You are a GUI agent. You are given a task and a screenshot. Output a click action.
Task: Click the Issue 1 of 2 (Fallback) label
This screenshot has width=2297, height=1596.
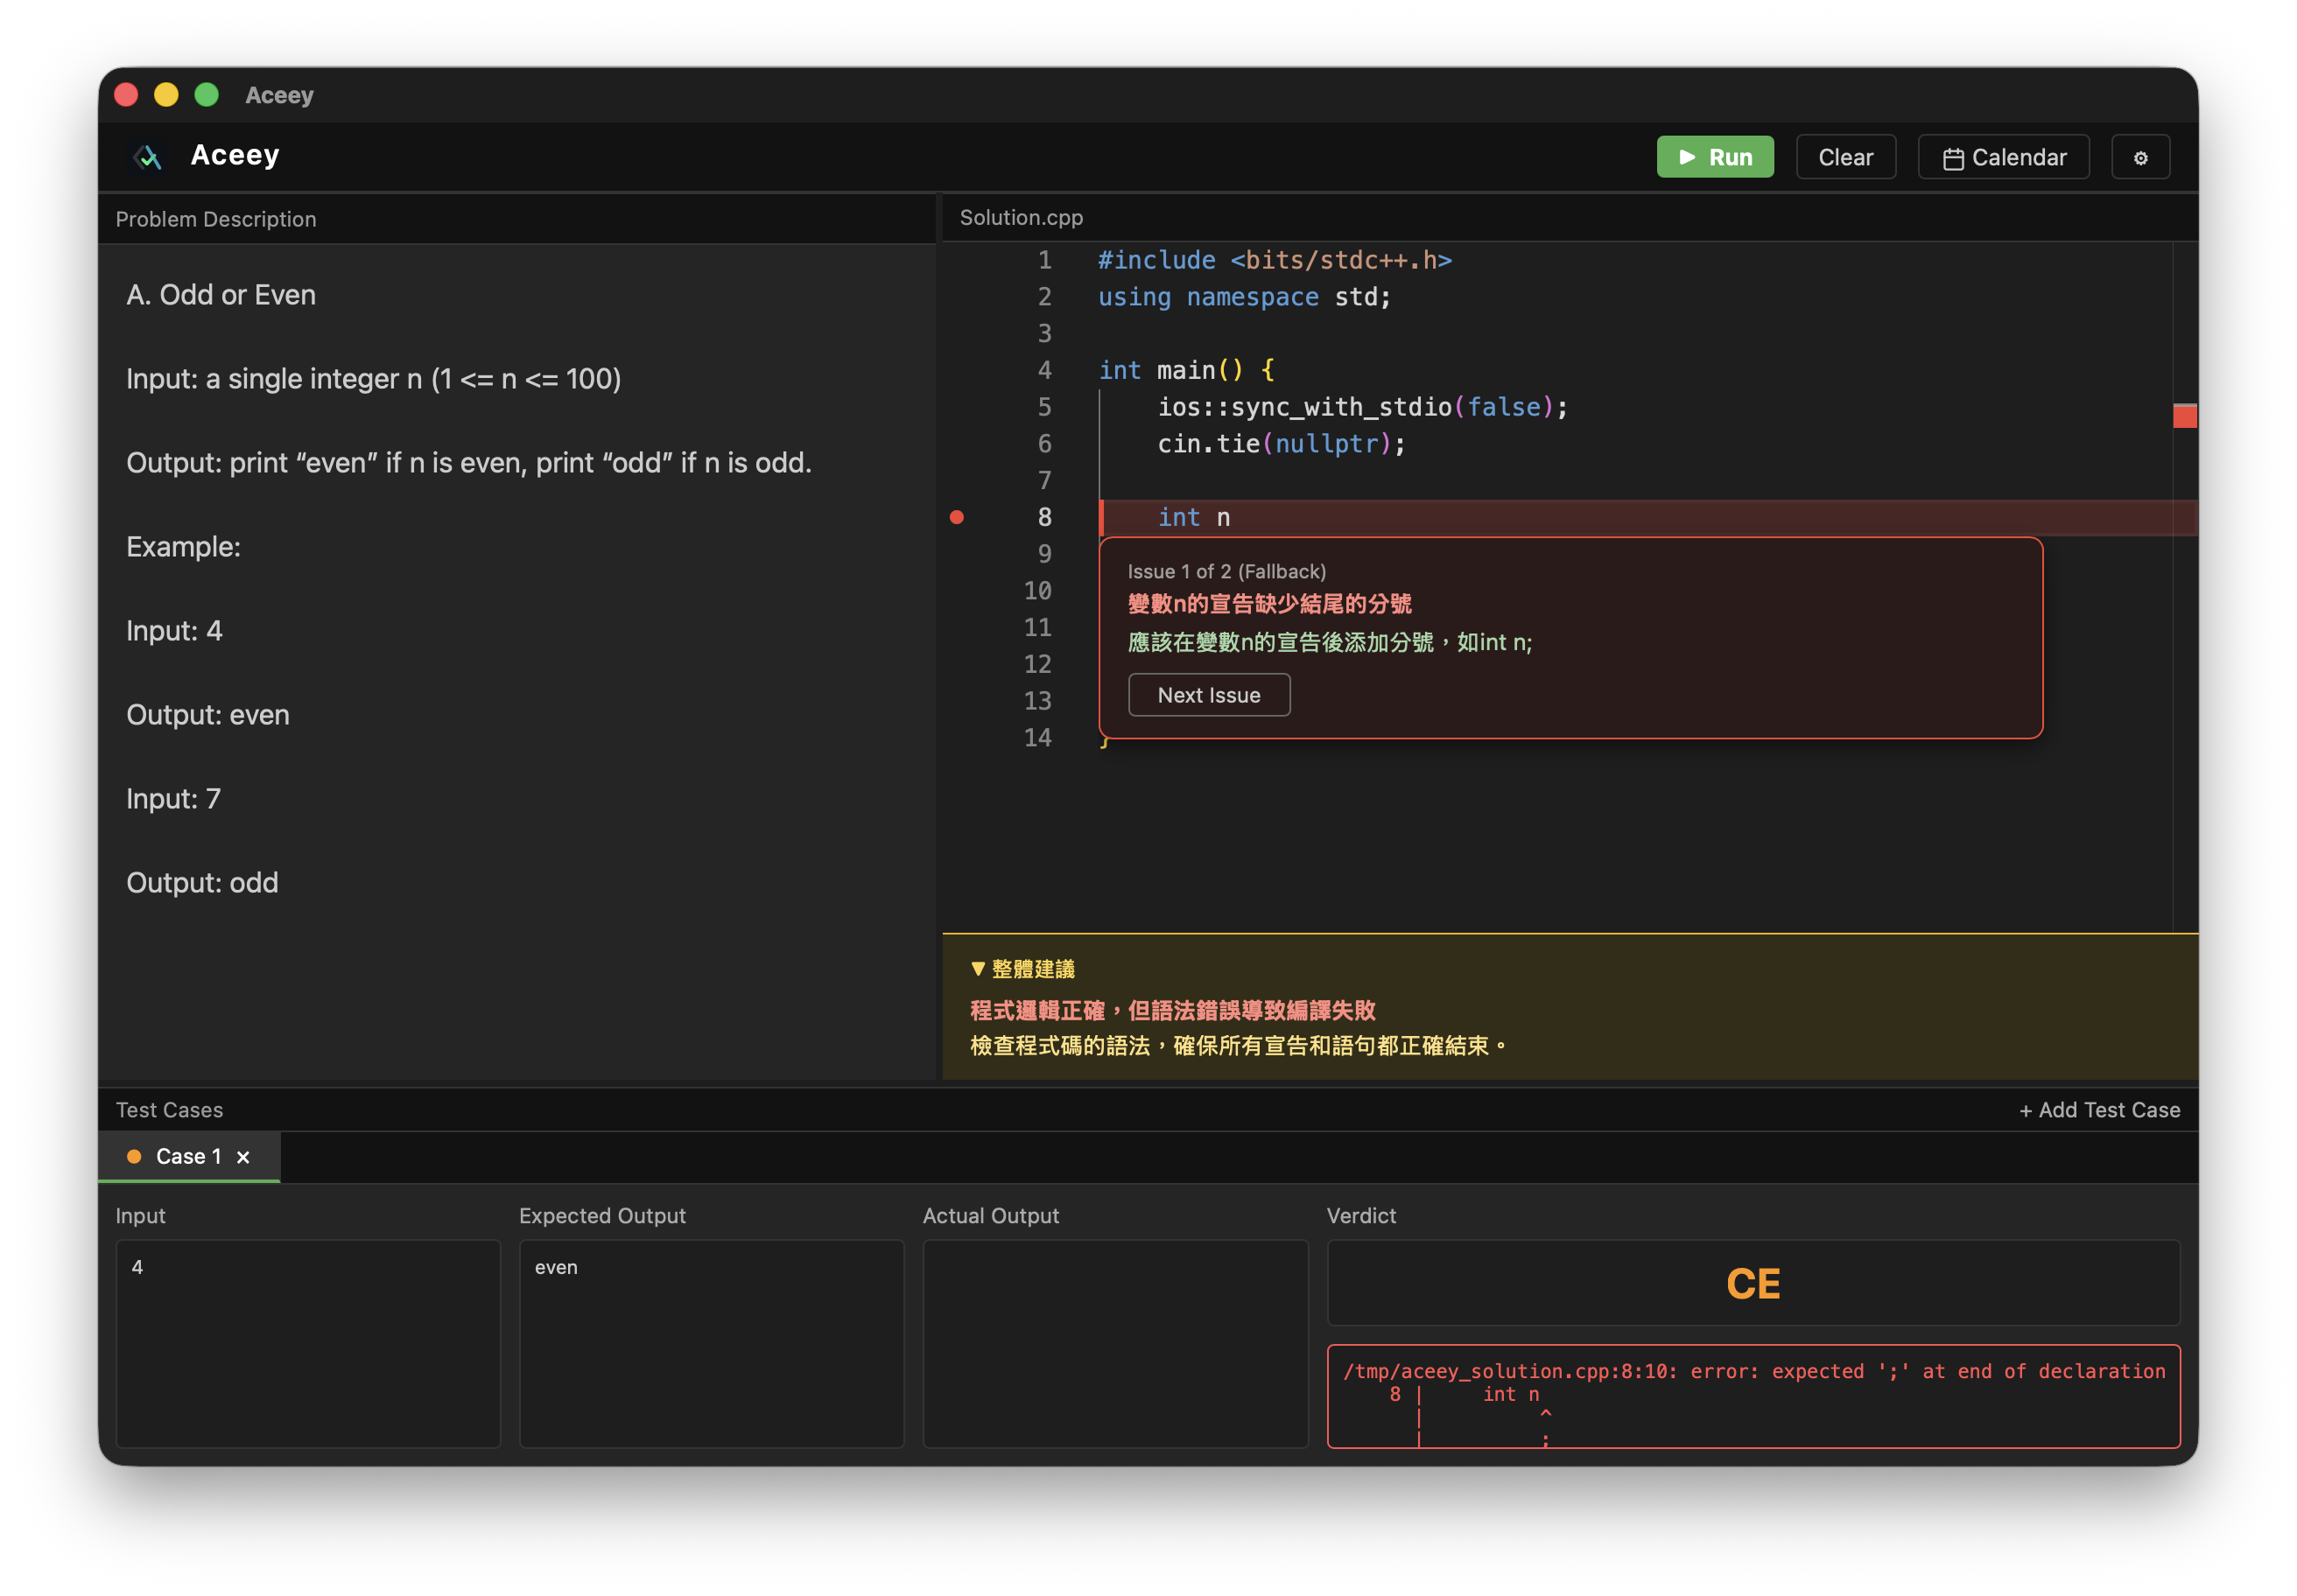[x=1226, y=571]
